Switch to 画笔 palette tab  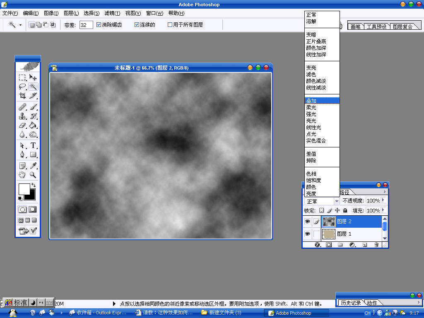coord(356,26)
